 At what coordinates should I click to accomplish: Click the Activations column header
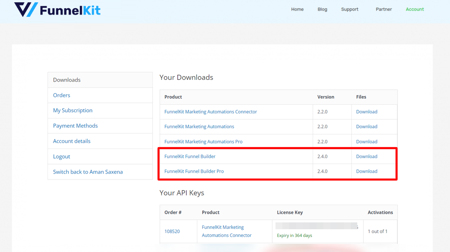[380, 212]
